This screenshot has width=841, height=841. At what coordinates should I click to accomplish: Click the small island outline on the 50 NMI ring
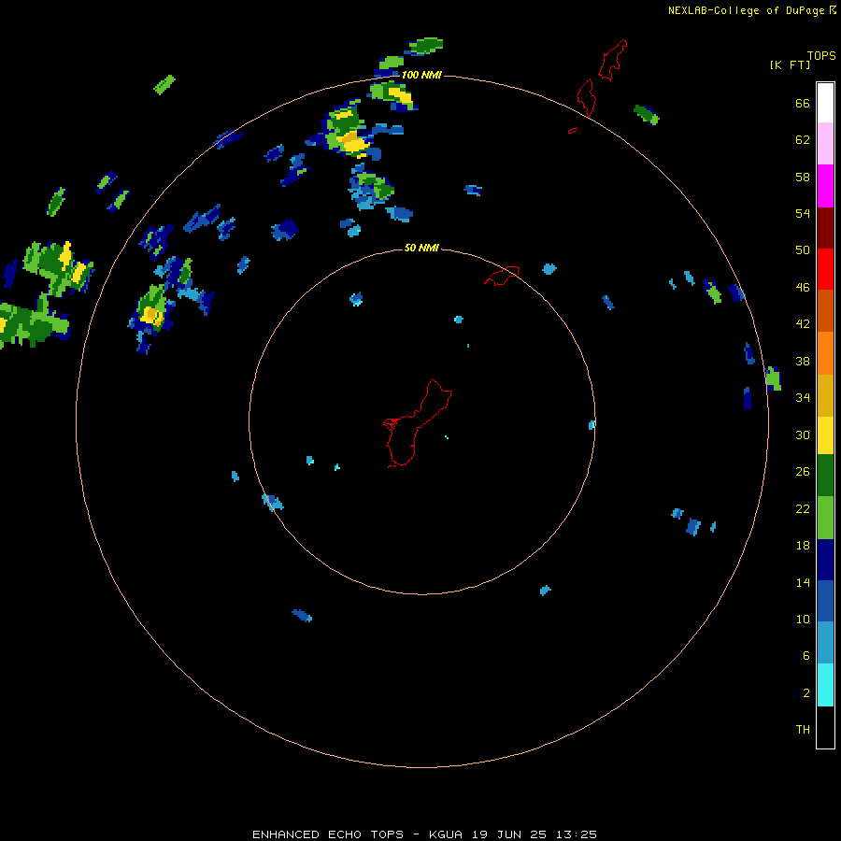pyautogui.click(x=502, y=275)
